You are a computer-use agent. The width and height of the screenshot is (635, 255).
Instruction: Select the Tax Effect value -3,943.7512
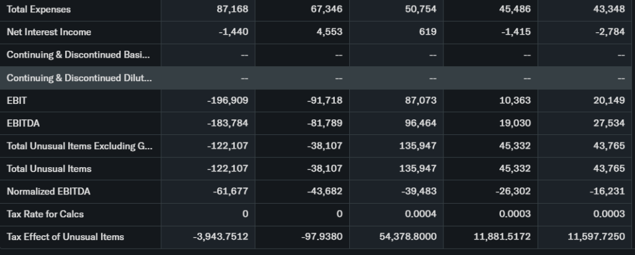point(221,236)
